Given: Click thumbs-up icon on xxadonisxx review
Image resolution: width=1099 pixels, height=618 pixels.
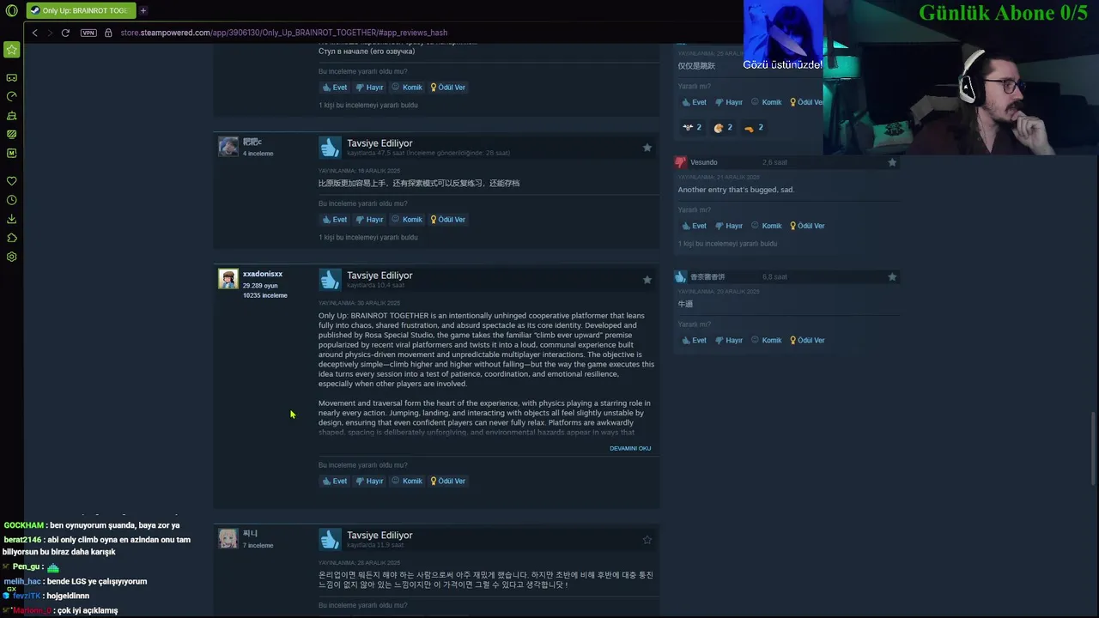Looking at the screenshot, I should click(330, 280).
